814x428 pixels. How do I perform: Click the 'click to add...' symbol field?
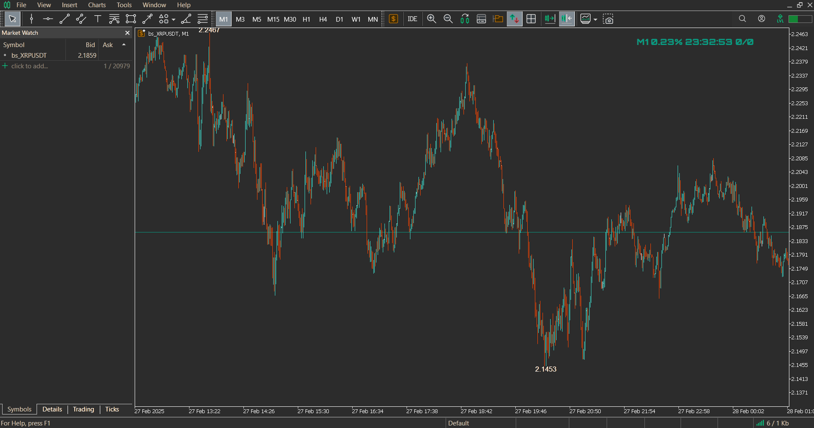(x=30, y=66)
